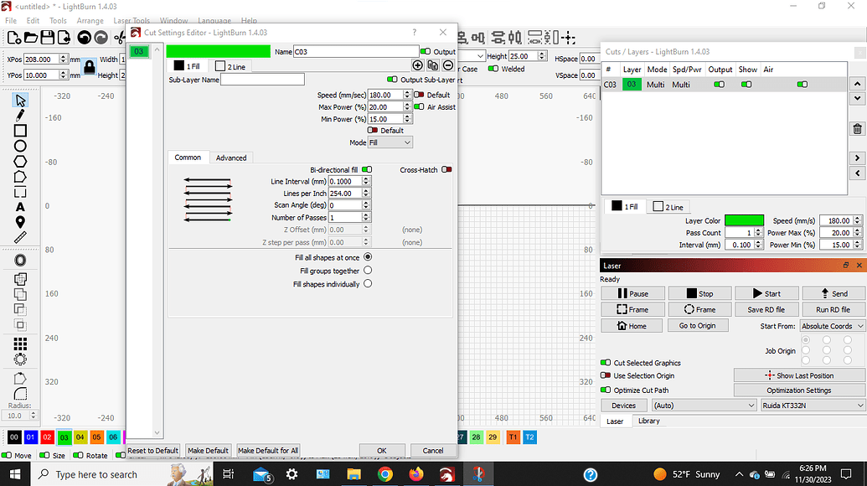Switch to the Advanced tab
The image size is (867, 486).
(231, 158)
